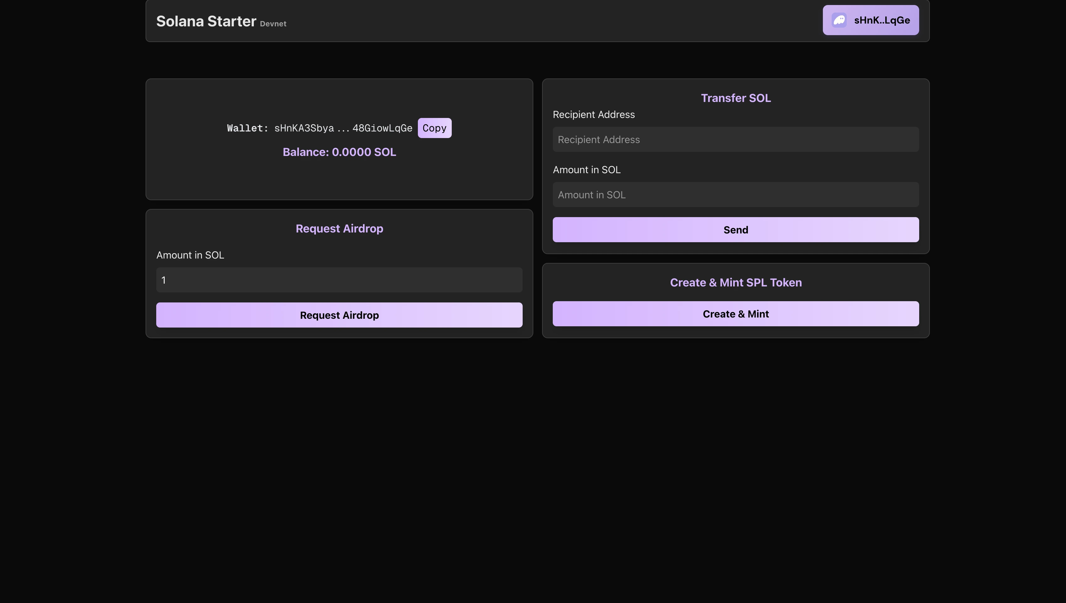Click the Request Airdrop section heading
The image size is (1066, 603).
[x=339, y=229]
